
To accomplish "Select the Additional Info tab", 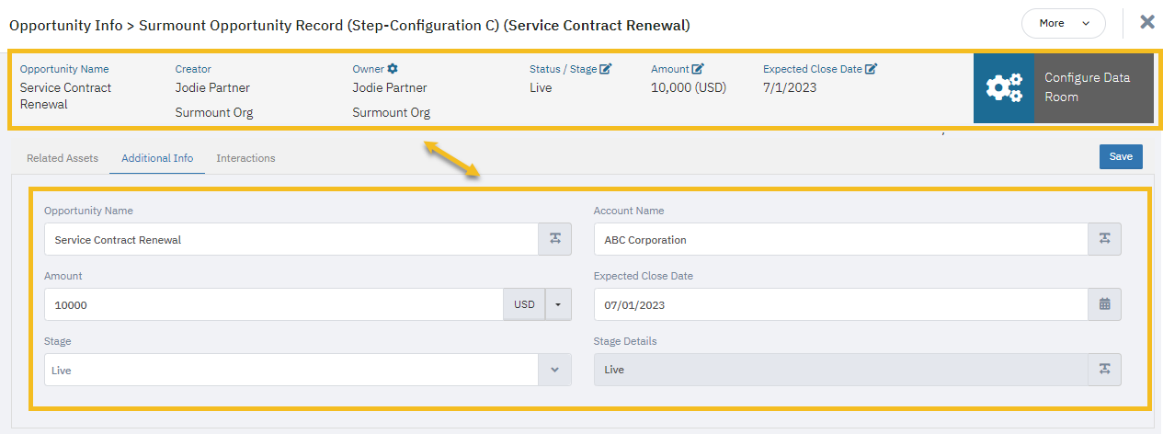I will [x=157, y=158].
